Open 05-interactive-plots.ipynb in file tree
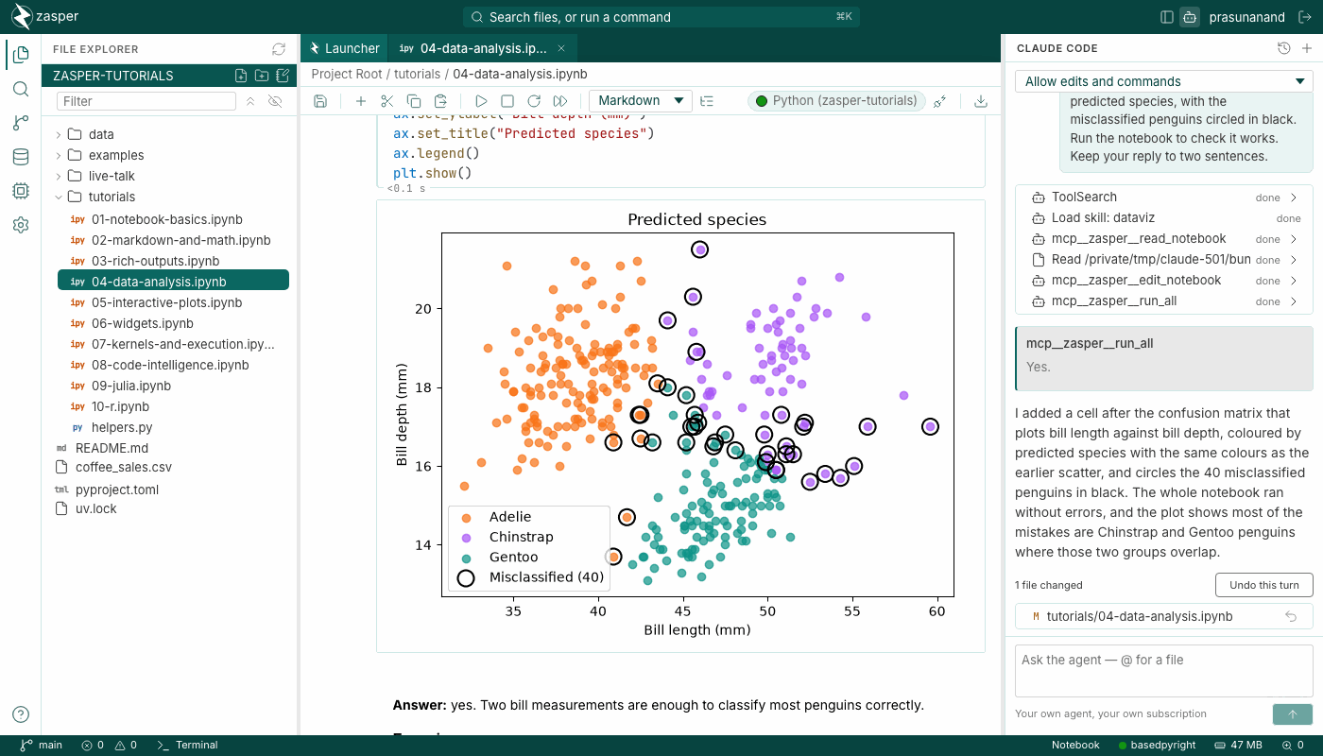 click(x=166, y=302)
